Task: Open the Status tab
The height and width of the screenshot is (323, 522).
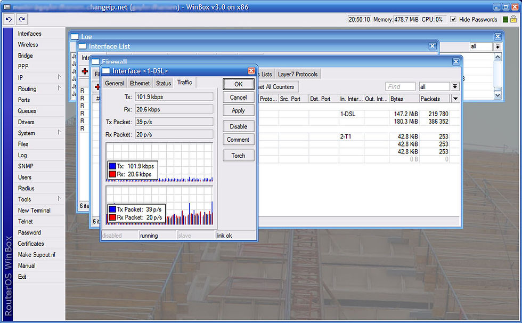Action: tap(164, 83)
